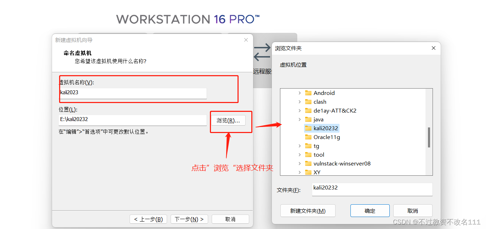The width and height of the screenshot is (486, 229).
Task: Expand the clash folder node
Action: (299, 102)
